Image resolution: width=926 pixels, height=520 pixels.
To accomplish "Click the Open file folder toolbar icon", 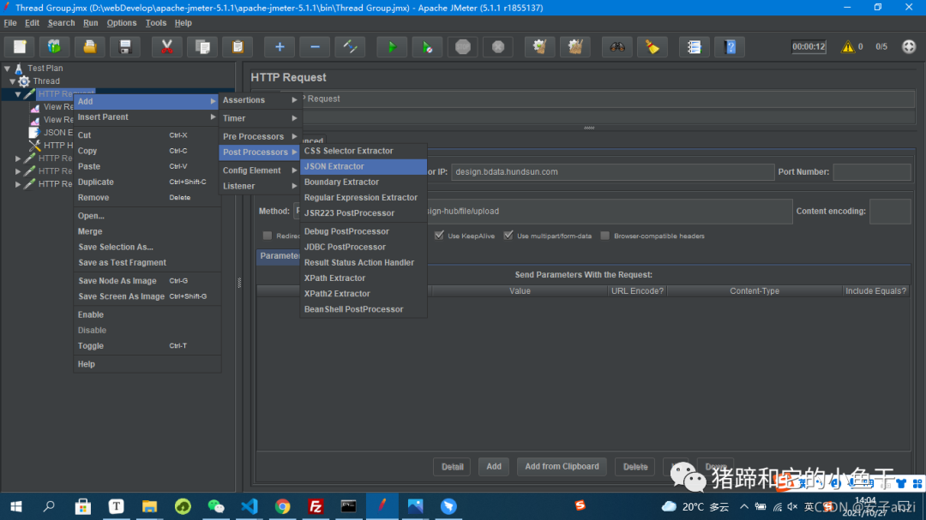I will point(90,46).
